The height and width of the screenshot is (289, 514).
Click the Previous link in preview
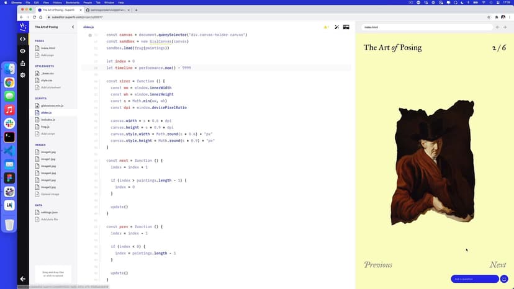[378, 265]
